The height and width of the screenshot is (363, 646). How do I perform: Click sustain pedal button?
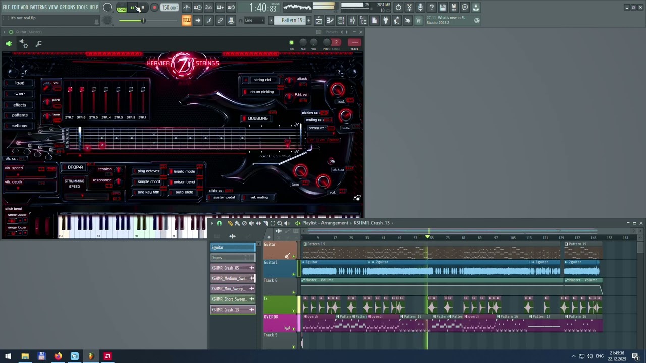224,197
